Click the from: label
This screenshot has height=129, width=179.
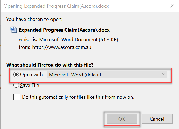tap(25, 47)
